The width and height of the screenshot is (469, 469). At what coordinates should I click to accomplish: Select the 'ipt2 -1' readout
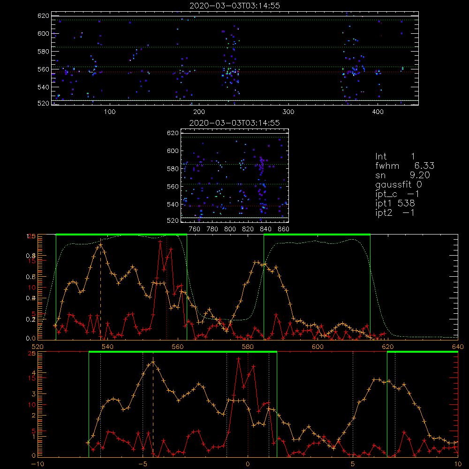pyautogui.click(x=395, y=212)
